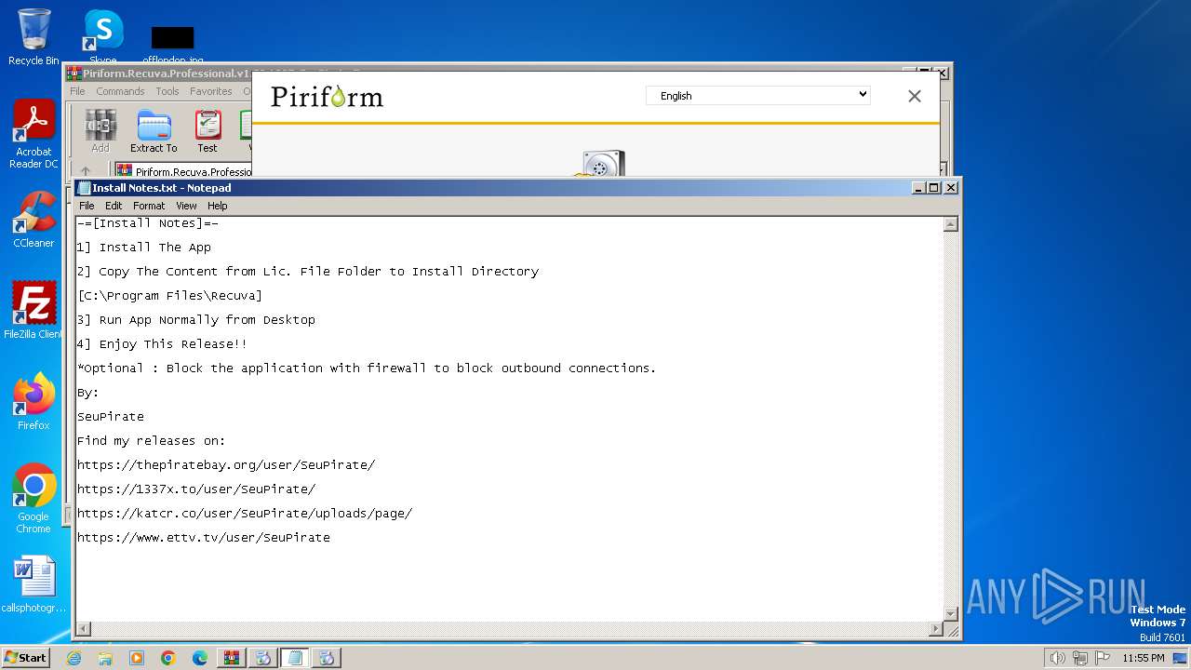Launch CCleaner desktop icon
Viewport: 1191px width, 670px height.
tap(33, 220)
